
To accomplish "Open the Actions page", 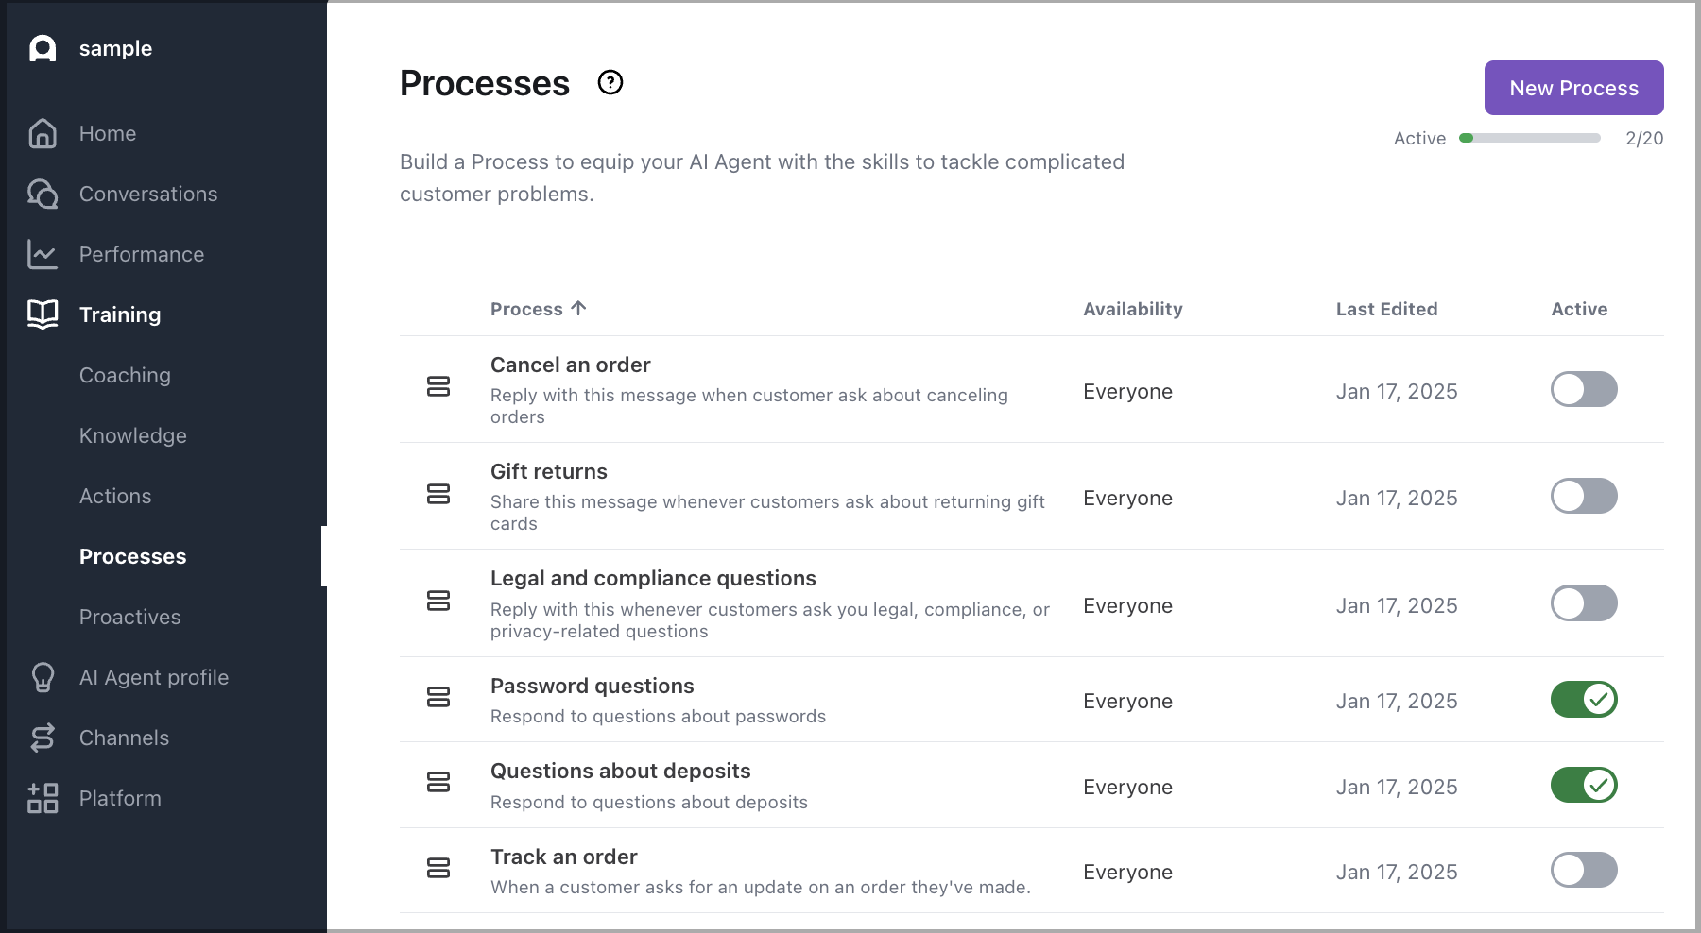I will 114,496.
